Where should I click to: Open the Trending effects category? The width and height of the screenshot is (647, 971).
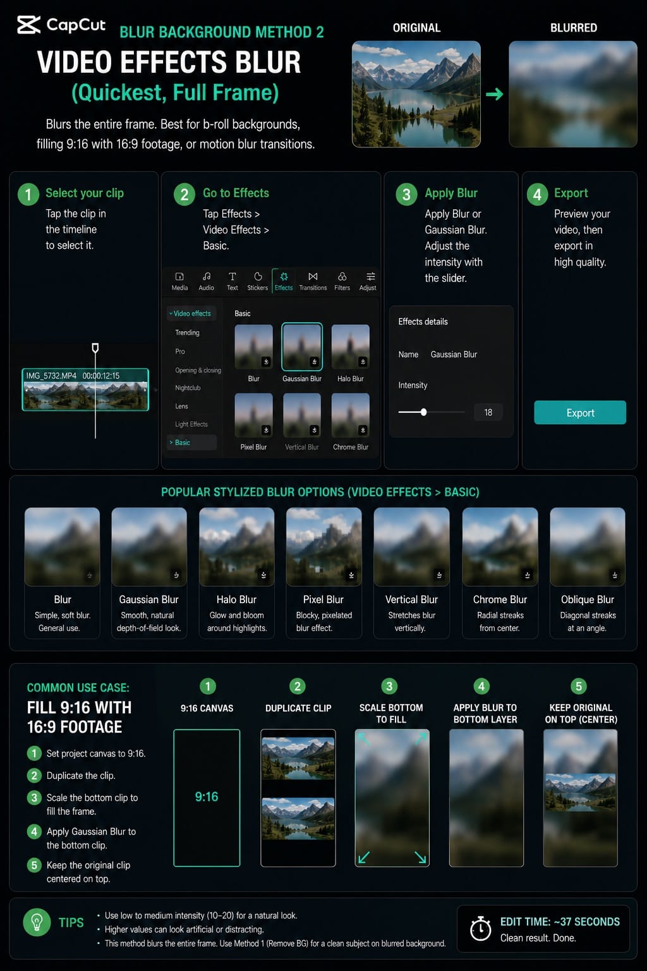(x=187, y=333)
